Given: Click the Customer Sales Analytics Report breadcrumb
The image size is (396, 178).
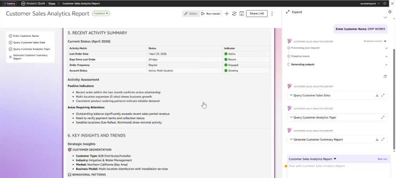Looking at the screenshot, I should pyautogui.click(x=81, y=3).
